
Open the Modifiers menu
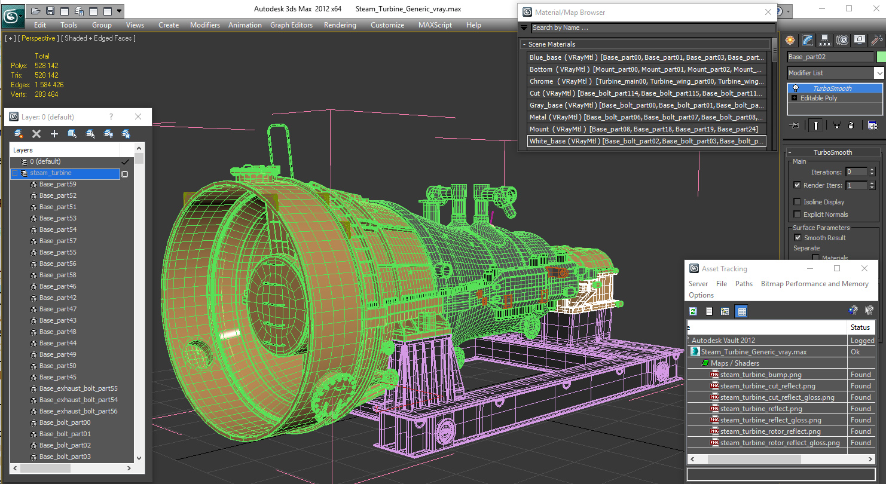coord(205,25)
